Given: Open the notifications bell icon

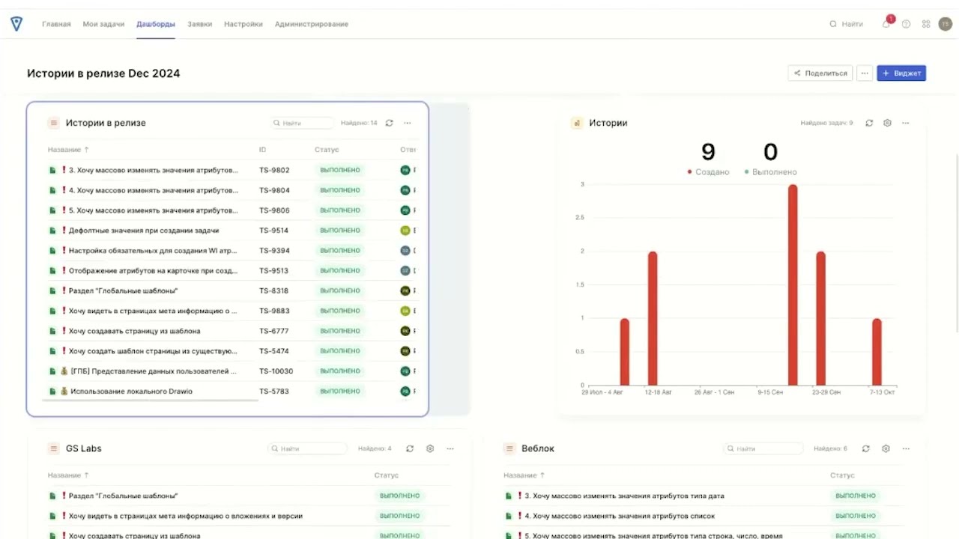Looking at the screenshot, I should point(886,24).
